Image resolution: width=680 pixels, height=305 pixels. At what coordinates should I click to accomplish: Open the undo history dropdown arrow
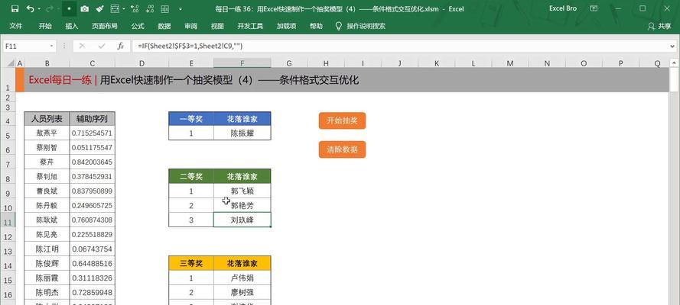(x=38, y=9)
